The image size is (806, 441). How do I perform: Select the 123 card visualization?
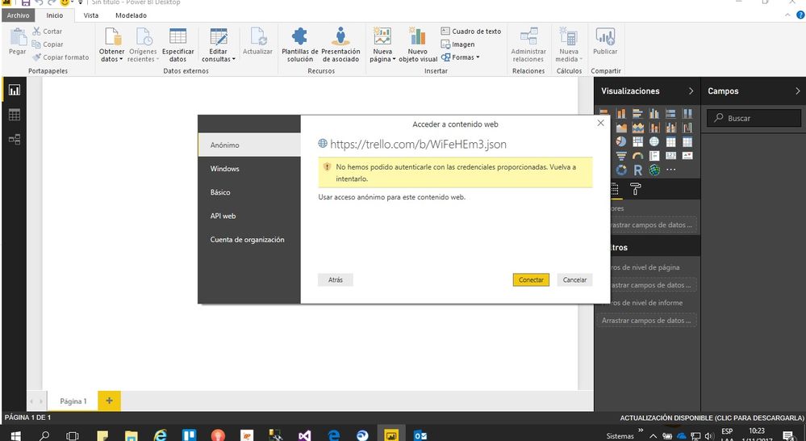pyautogui.click(x=670, y=155)
